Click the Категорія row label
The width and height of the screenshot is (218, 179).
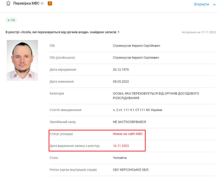(x=57, y=93)
